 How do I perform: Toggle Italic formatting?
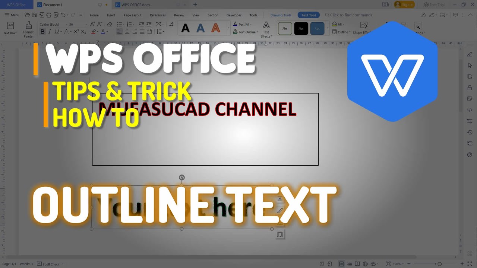coord(49,32)
